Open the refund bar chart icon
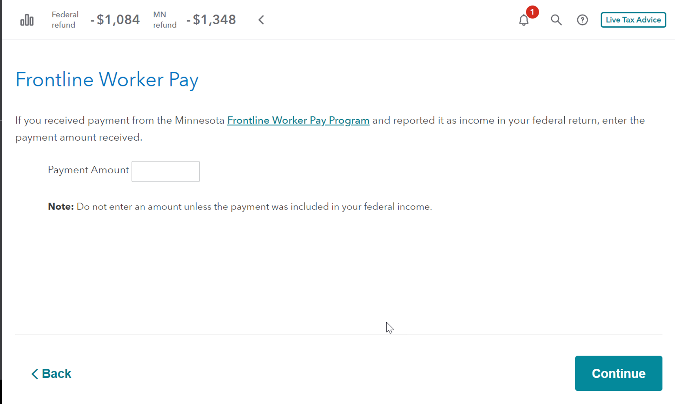 [27, 20]
